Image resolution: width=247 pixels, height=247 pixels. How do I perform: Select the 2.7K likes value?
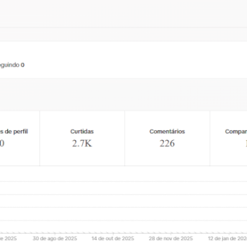tap(82, 143)
